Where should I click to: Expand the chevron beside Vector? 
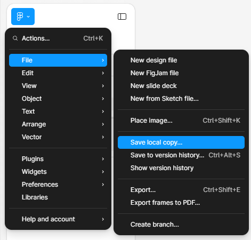[103, 137]
